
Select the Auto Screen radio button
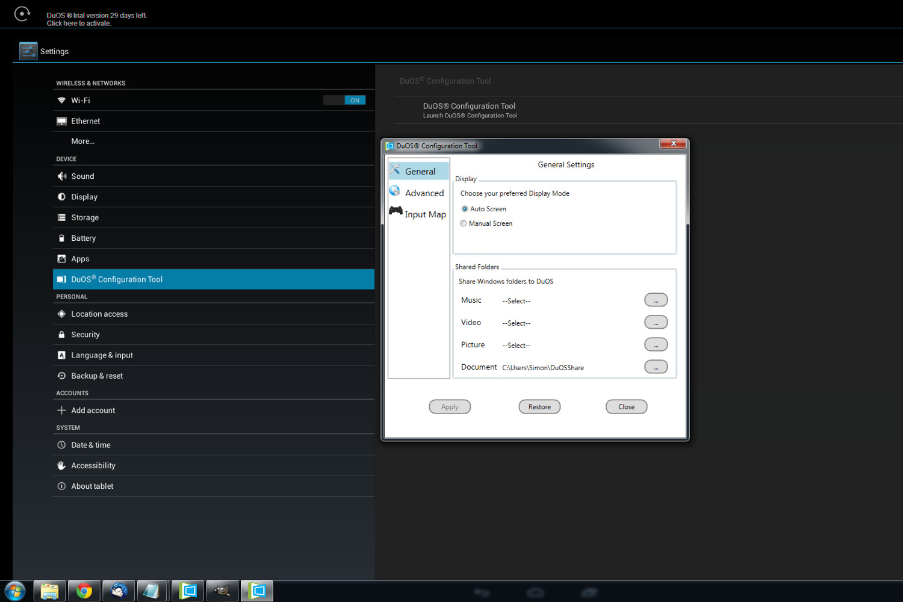465,209
